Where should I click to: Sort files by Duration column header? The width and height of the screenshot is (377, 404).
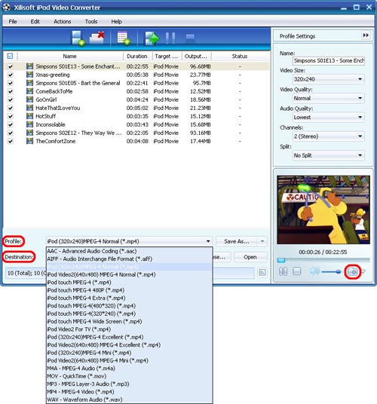pos(137,56)
